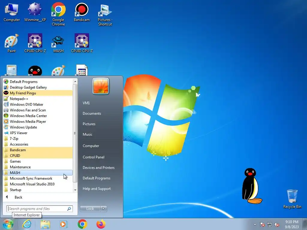Open the Computer desktop icon
Image resolution: width=307 pixels, height=230 pixels.
pos(12,13)
